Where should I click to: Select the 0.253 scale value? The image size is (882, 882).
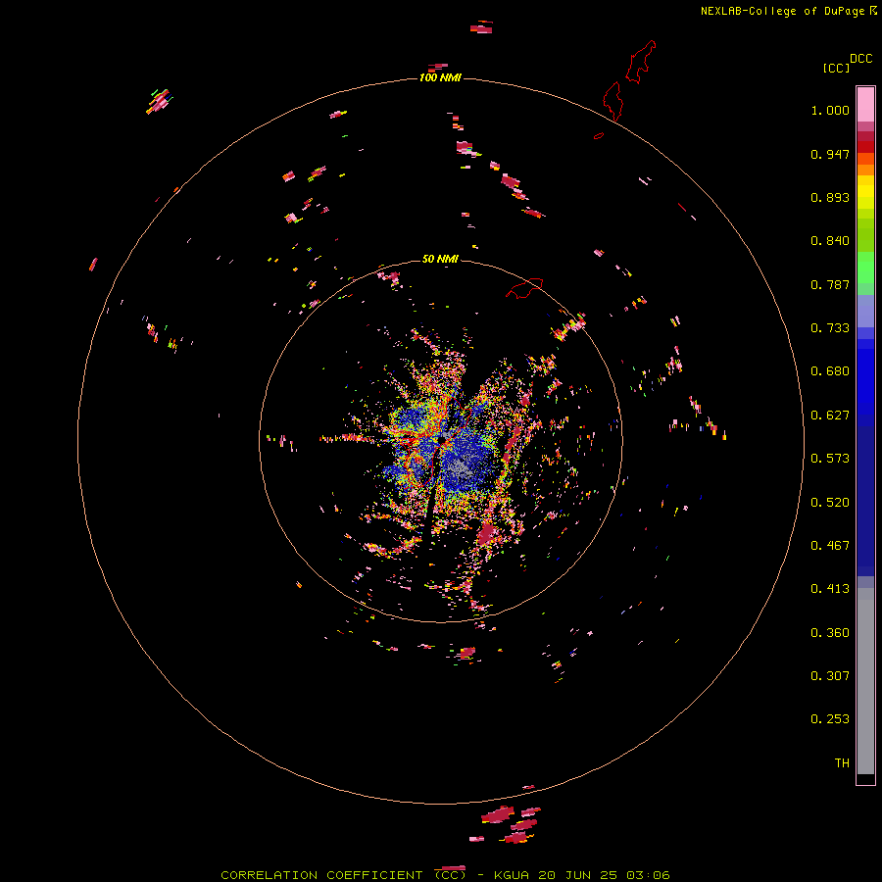point(830,719)
